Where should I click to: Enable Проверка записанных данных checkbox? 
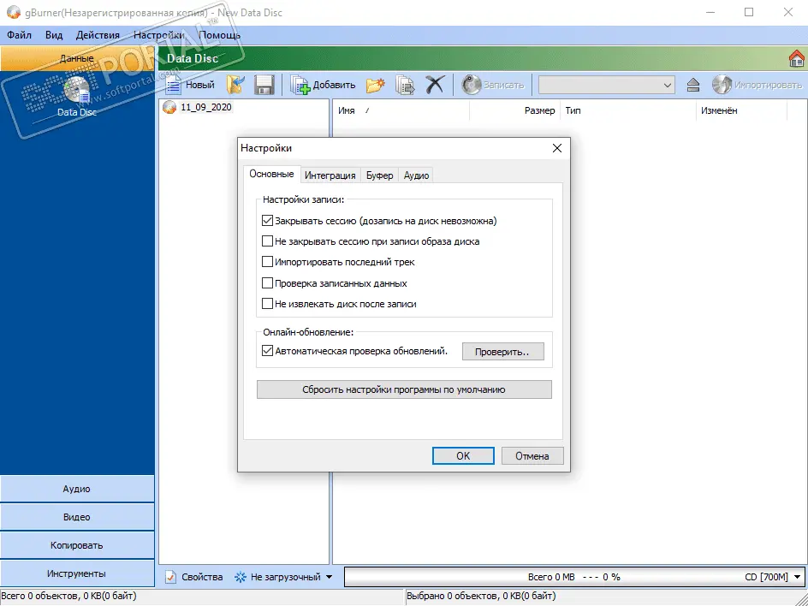pyautogui.click(x=268, y=283)
